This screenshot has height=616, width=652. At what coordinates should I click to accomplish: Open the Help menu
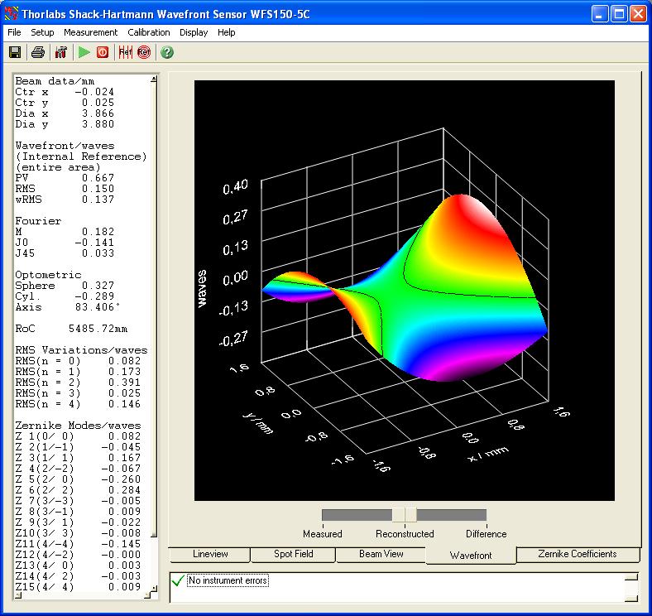coord(226,32)
